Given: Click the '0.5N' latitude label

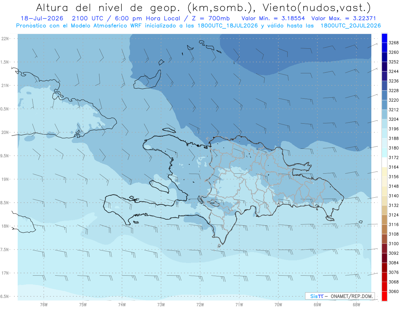Looking at the screenshot, I should coord(5,109).
